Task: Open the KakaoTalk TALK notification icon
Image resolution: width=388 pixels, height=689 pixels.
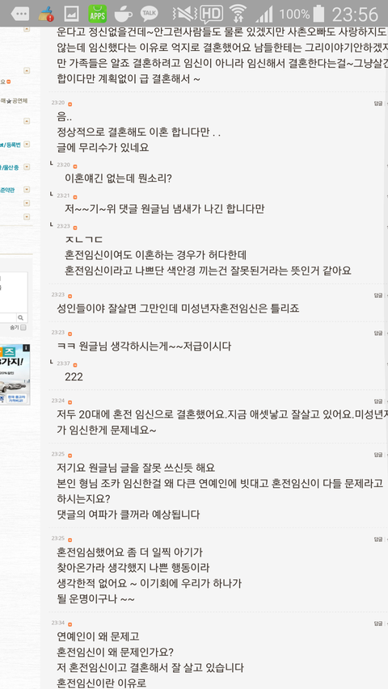Action: click(149, 14)
